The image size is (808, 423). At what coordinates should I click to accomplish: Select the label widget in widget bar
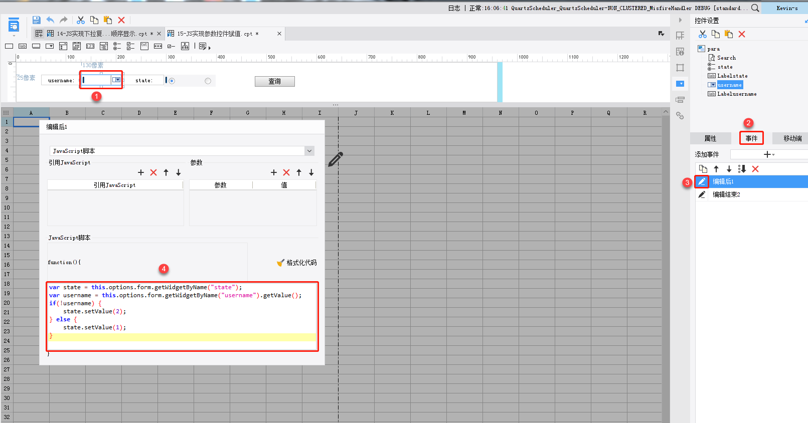tap(23, 46)
